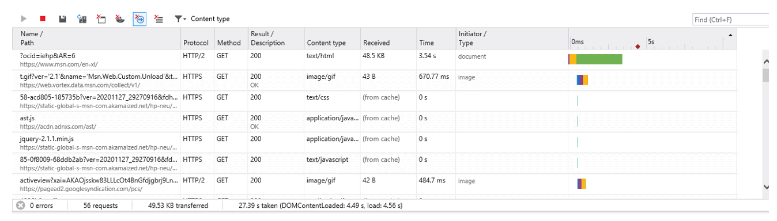Image resolution: width=777 pixels, height=221 pixels.
Task: Export captured traffic using the save icon
Action: tap(63, 19)
